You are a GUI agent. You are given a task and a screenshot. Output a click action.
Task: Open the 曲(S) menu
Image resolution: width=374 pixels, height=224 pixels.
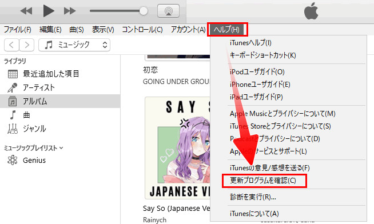click(x=77, y=30)
